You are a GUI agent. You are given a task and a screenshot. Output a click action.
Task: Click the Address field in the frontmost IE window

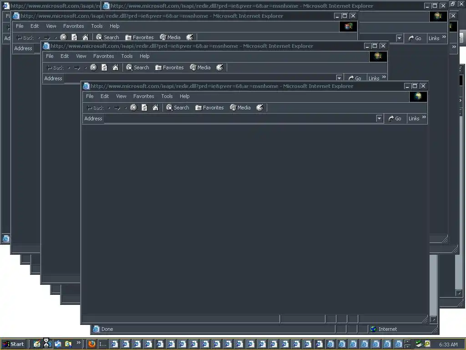239,118
